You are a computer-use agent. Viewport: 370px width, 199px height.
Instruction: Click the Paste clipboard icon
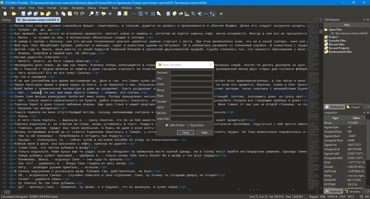click(x=70, y=14)
